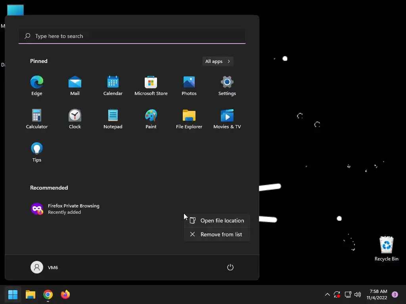Open the VM6 user account menu
The image size is (406, 304).
[44, 267]
